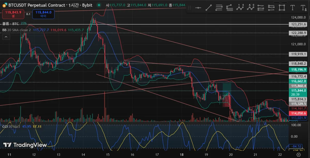Click the TradingView logo link
Viewport: 310px width, 158px height.
point(25,145)
